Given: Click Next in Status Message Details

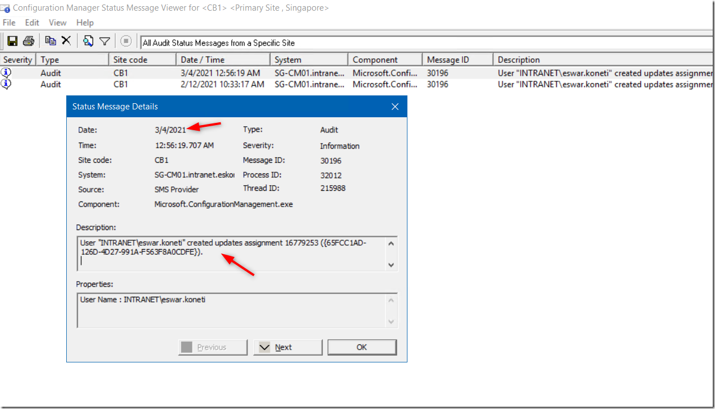Looking at the screenshot, I should pyautogui.click(x=287, y=347).
